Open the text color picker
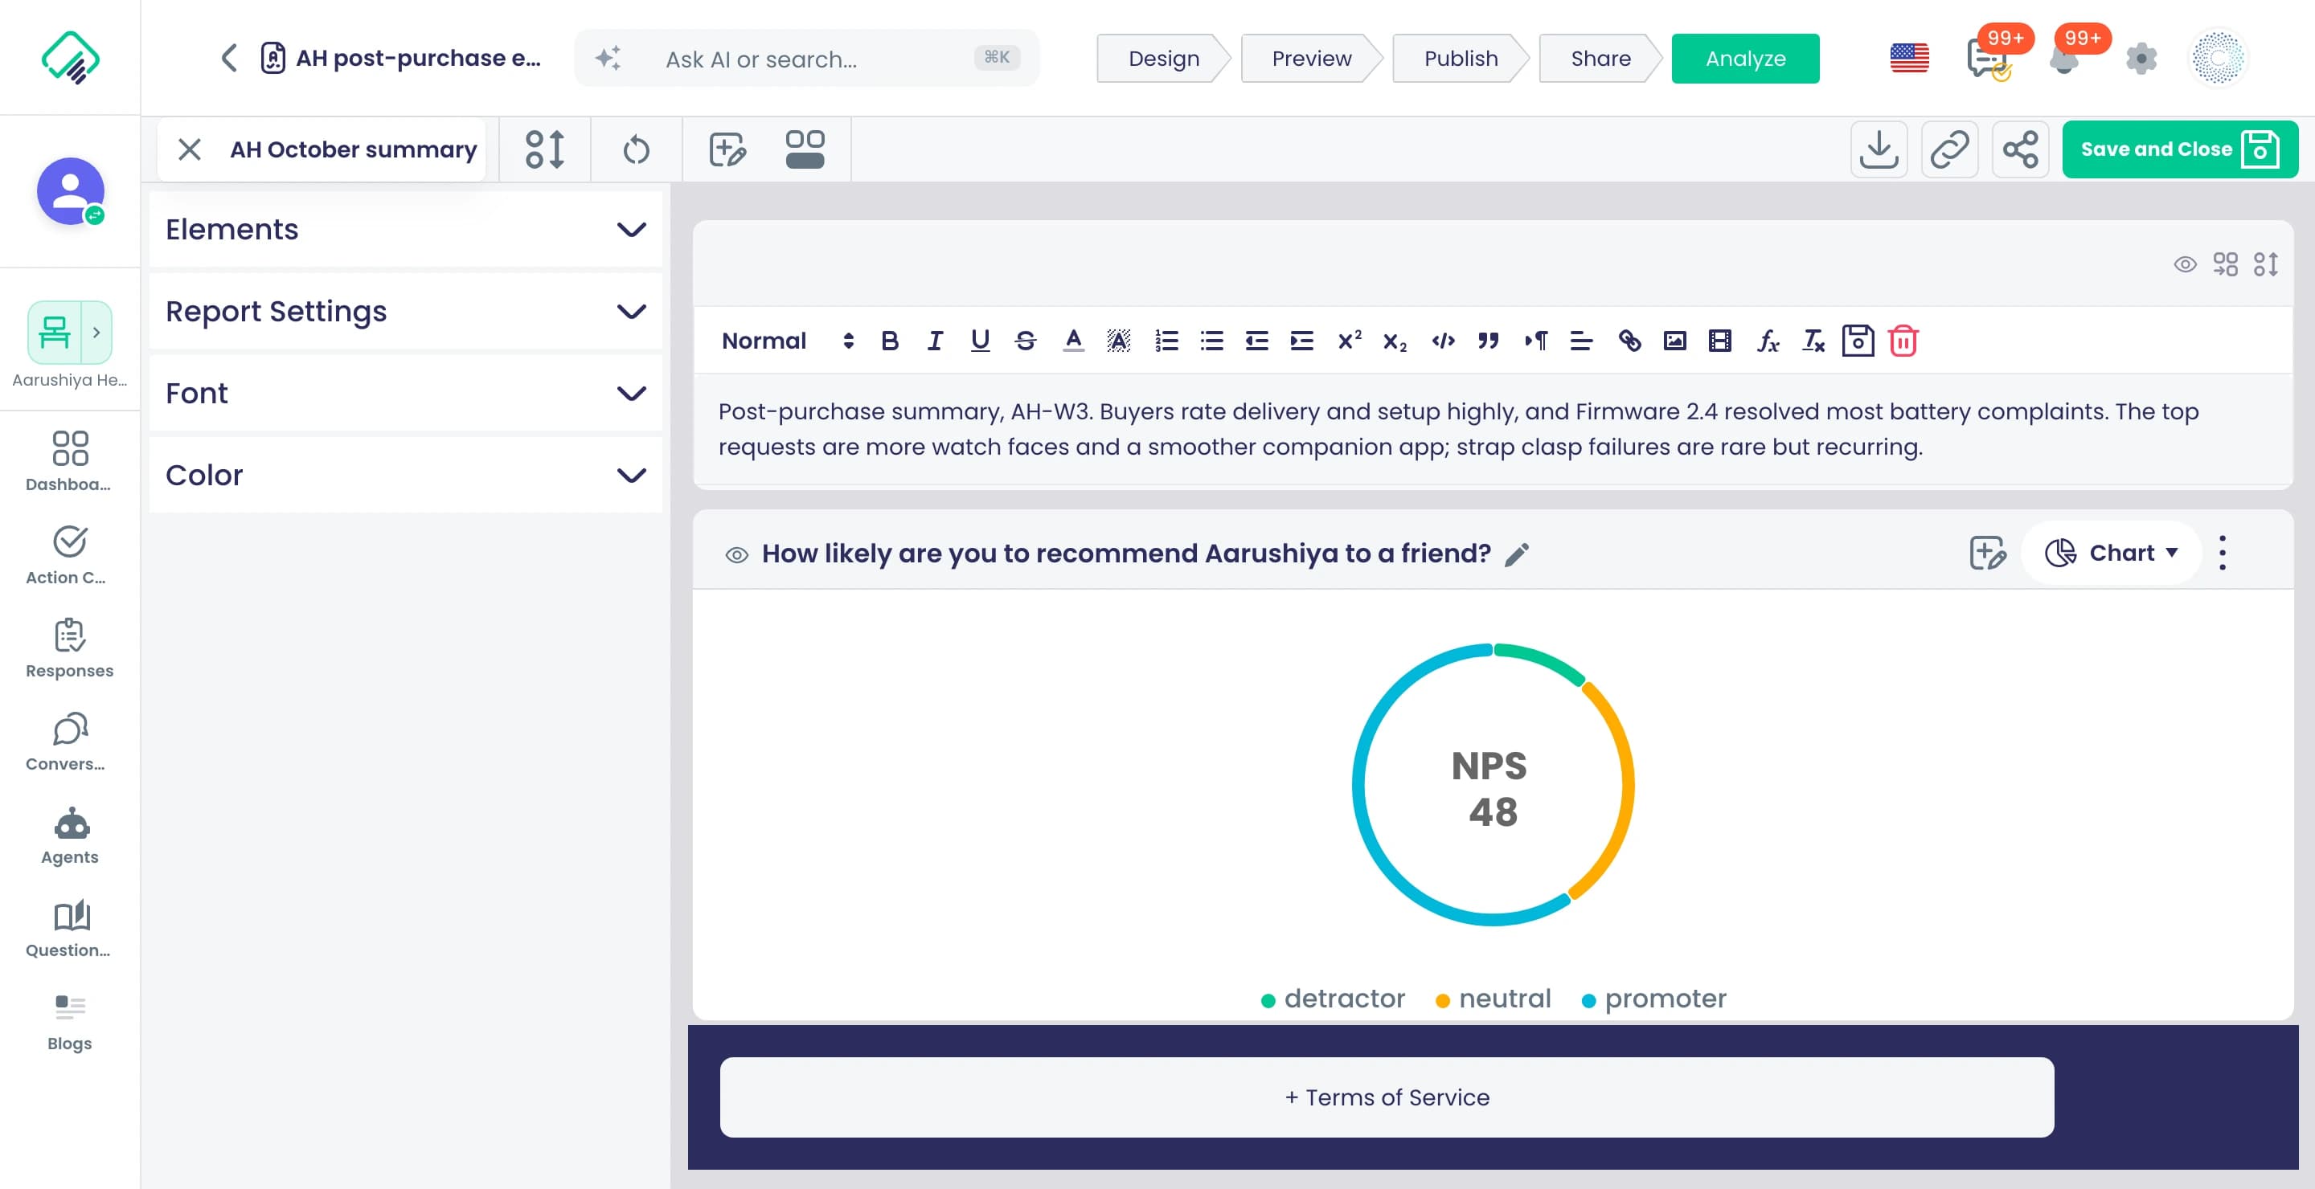Viewport: 2315px width, 1189px height. pos(1073,341)
